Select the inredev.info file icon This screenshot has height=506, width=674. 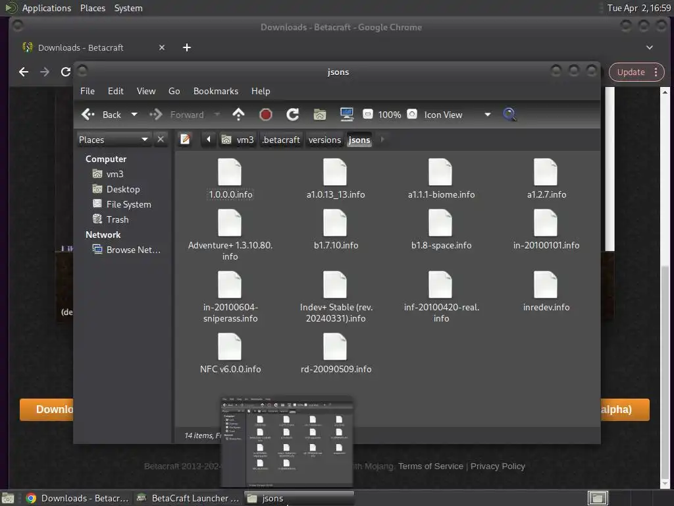click(x=546, y=285)
